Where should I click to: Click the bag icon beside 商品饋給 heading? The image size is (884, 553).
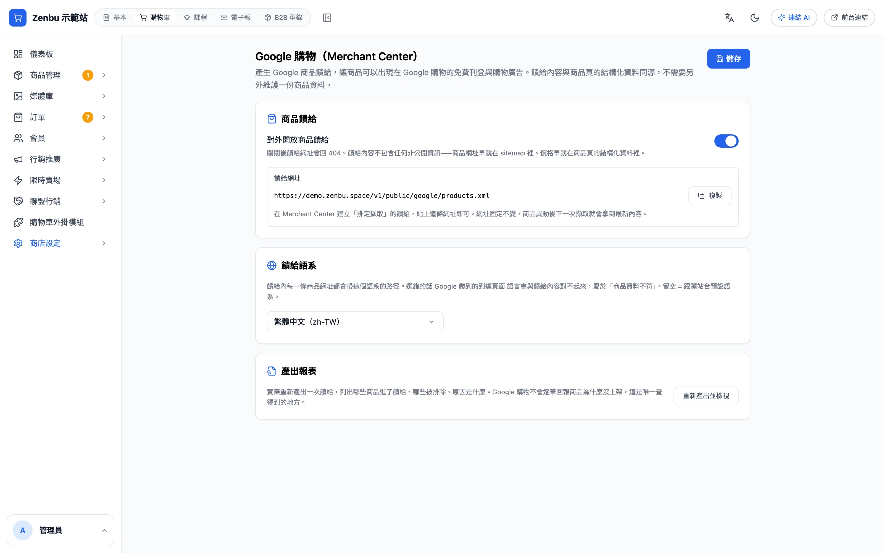pyautogui.click(x=272, y=119)
